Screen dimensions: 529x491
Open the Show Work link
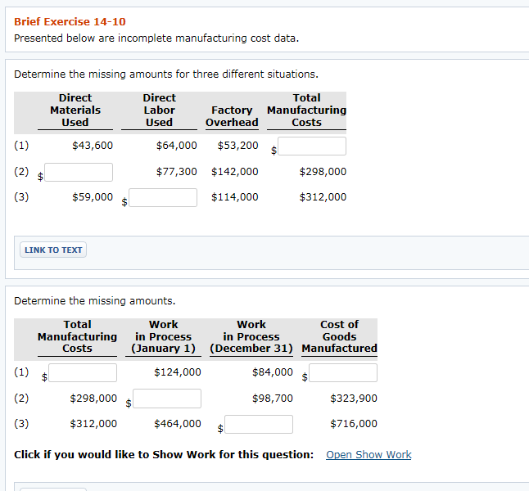(368, 454)
